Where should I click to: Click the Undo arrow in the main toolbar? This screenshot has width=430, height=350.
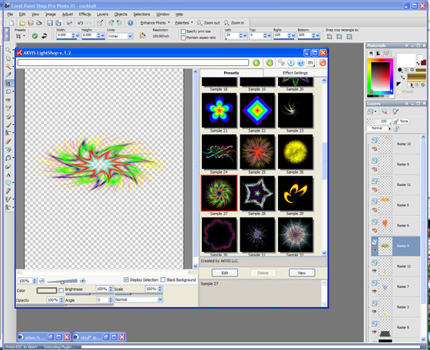pos(80,23)
